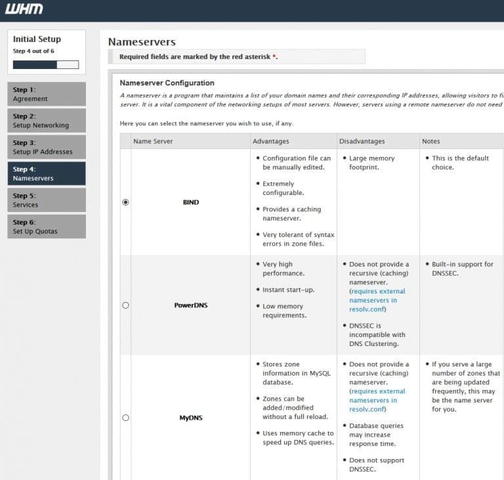
Task: Jump to Step 5: Services
Action: (x=47, y=200)
